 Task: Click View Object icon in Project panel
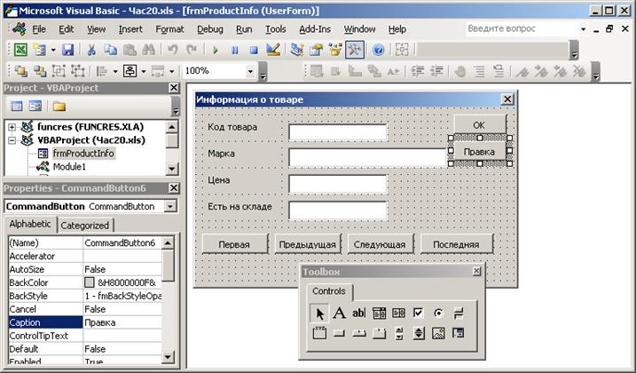point(35,107)
